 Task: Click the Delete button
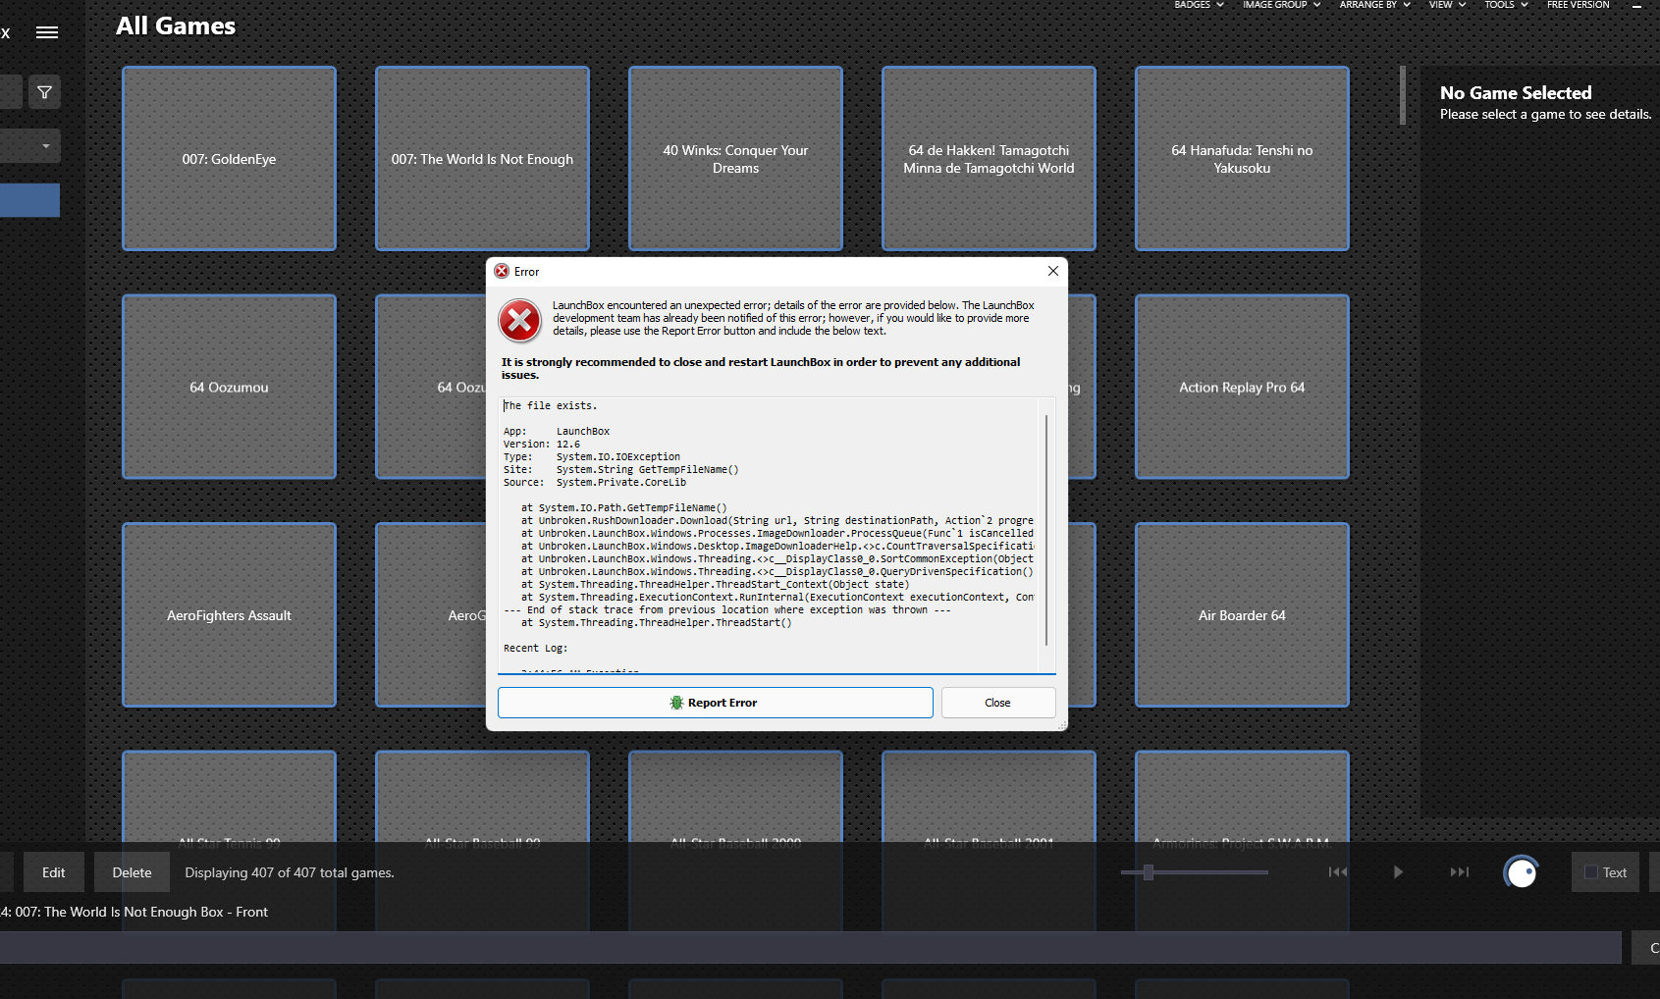(x=132, y=872)
